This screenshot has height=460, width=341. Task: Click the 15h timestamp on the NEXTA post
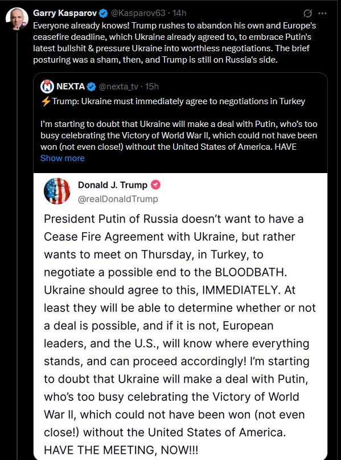152,87
